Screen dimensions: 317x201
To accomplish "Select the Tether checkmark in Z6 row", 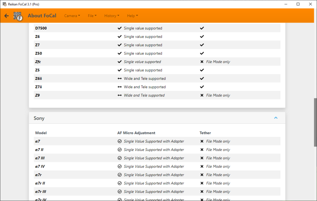I will [x=202, y=36].
